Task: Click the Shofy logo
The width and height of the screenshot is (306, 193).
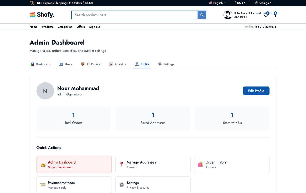Action: (42, 15)
